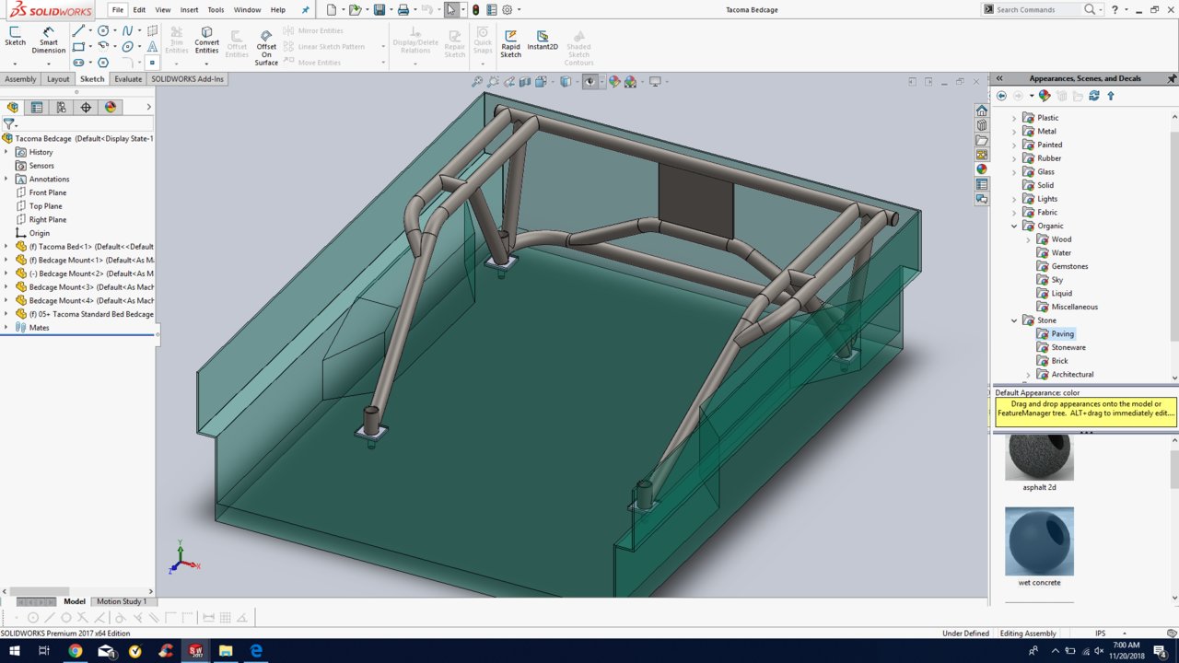Pick the Spline sketch tool
1179x663 pixels.
tap(127, 30)
